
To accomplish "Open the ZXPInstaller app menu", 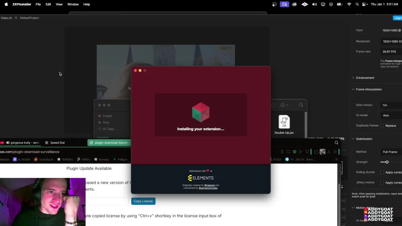I will pyautogui.click(x=22, y=4).
